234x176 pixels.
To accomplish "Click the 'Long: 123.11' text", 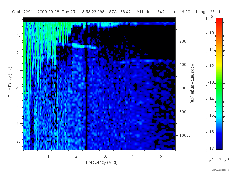I will pos(208,12).
